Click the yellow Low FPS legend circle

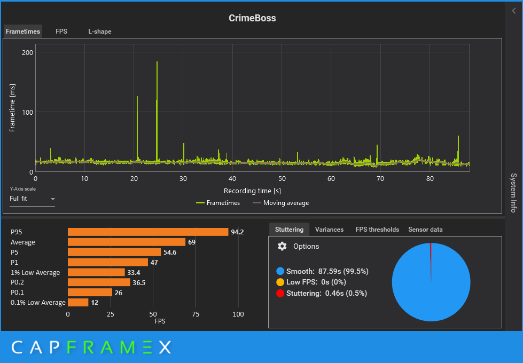280,282
